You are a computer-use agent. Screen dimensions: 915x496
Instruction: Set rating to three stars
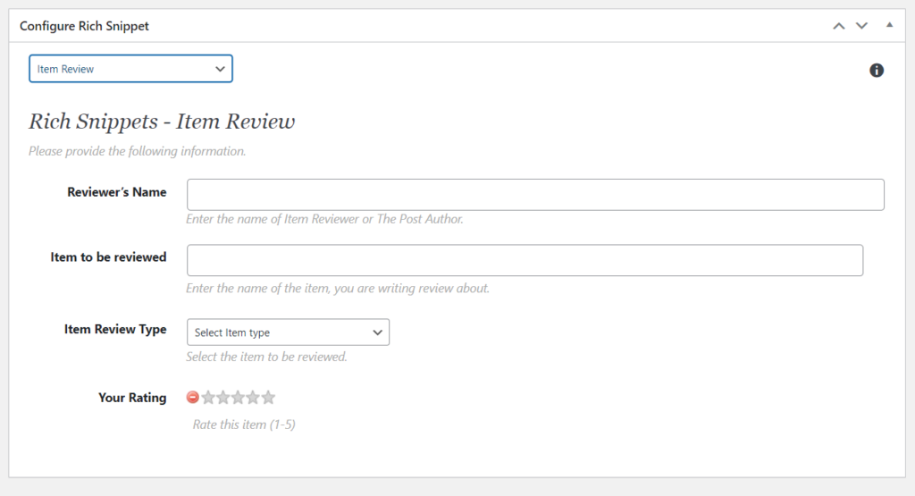pyautogui.click(x=238, y=398)
